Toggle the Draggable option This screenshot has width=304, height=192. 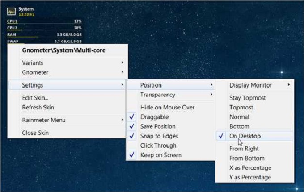click(x=155, y=117)
